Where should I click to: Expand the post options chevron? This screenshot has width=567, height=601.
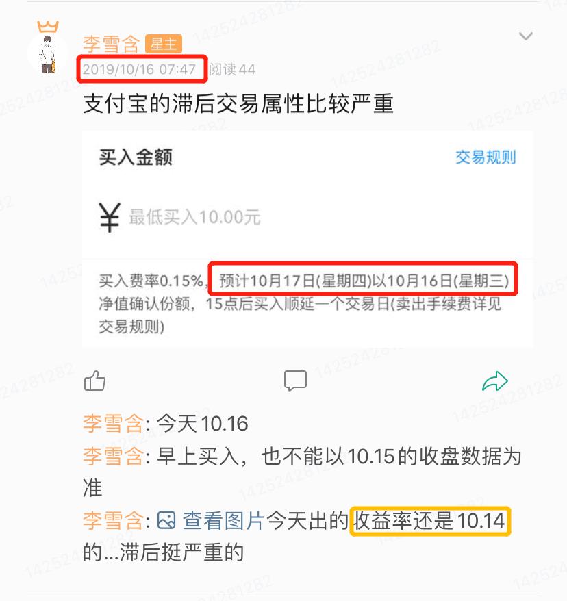[x=526, y=36]
